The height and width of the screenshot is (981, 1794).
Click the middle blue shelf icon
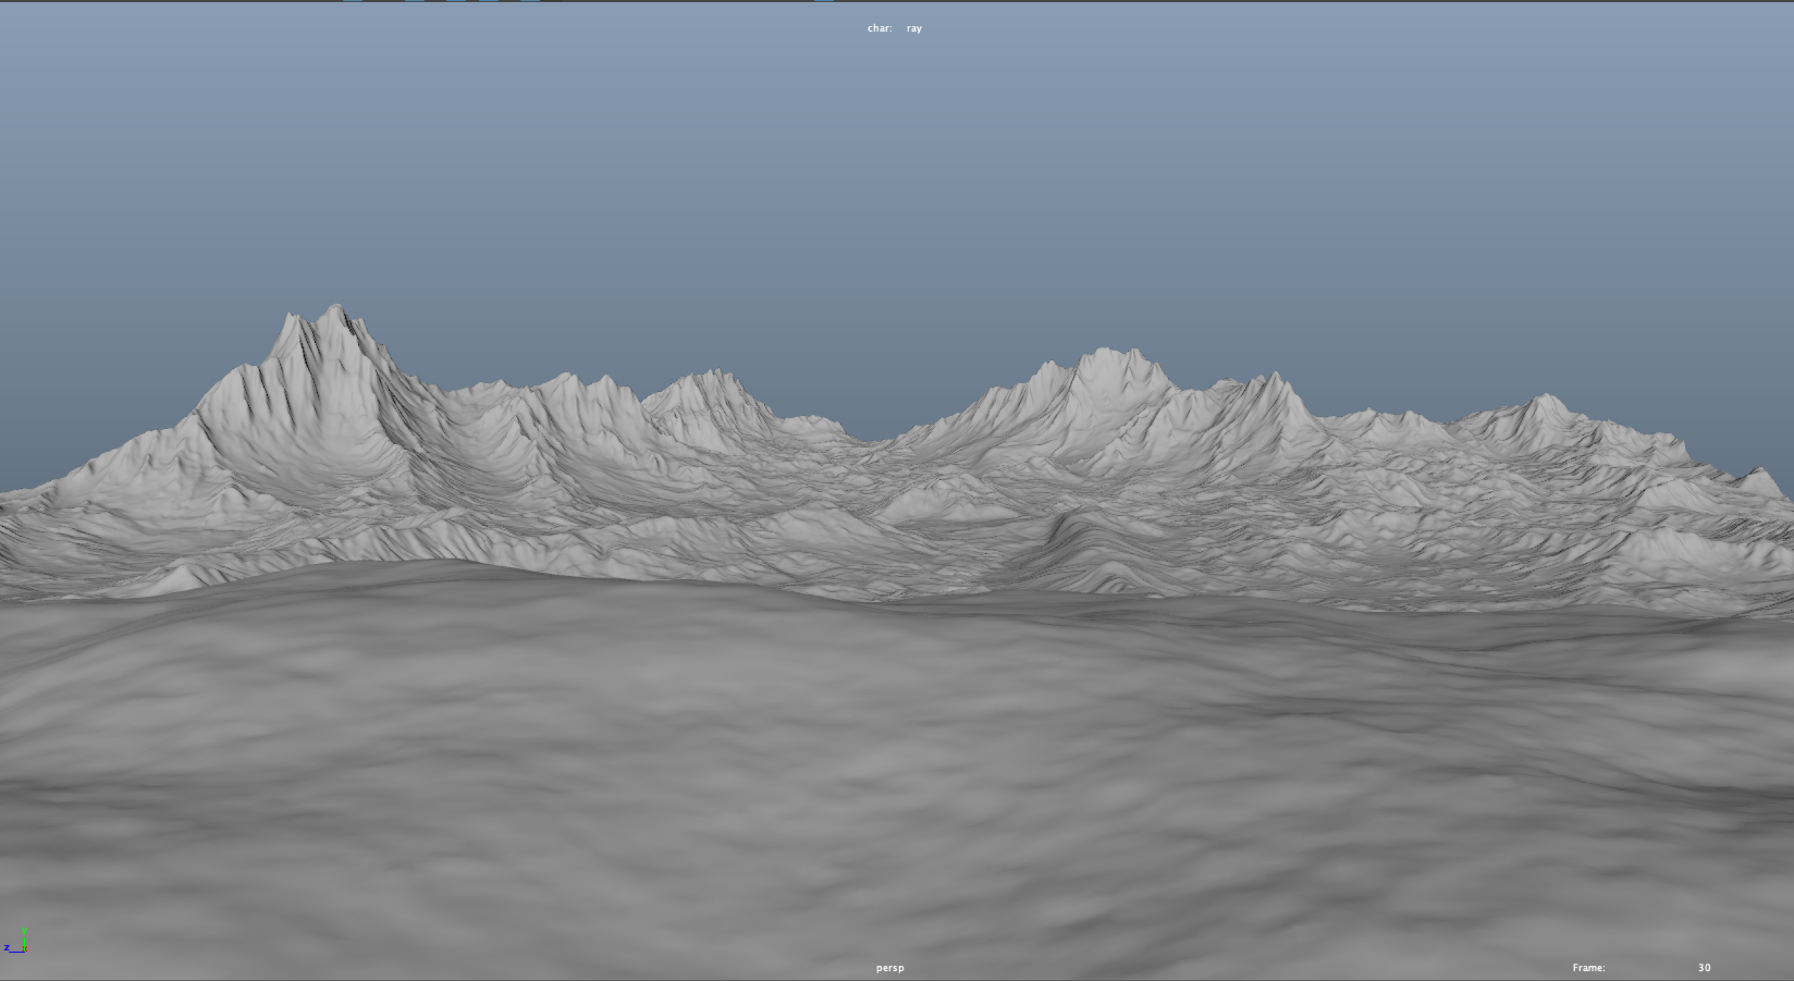point(456,2)
